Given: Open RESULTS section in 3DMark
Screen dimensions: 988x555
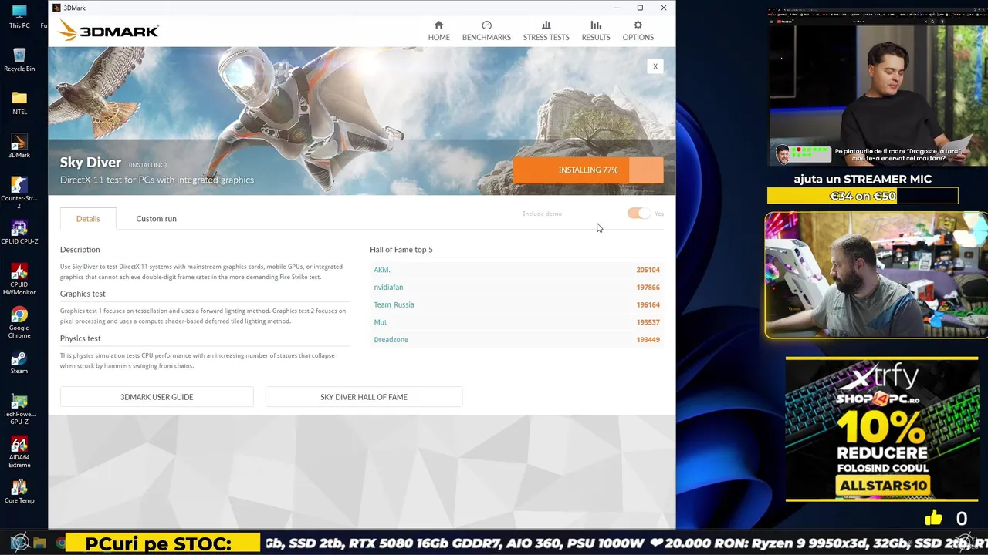Looking at the screenshot, I should 595,31.
